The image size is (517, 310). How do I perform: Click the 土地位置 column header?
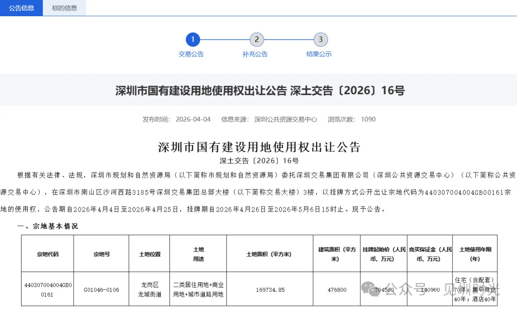point(150,254)
